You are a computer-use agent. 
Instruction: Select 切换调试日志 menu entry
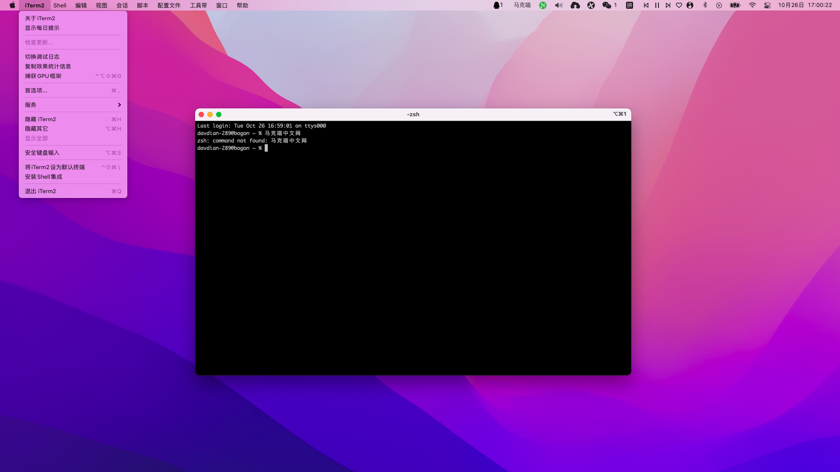click(x=73, y=57)
